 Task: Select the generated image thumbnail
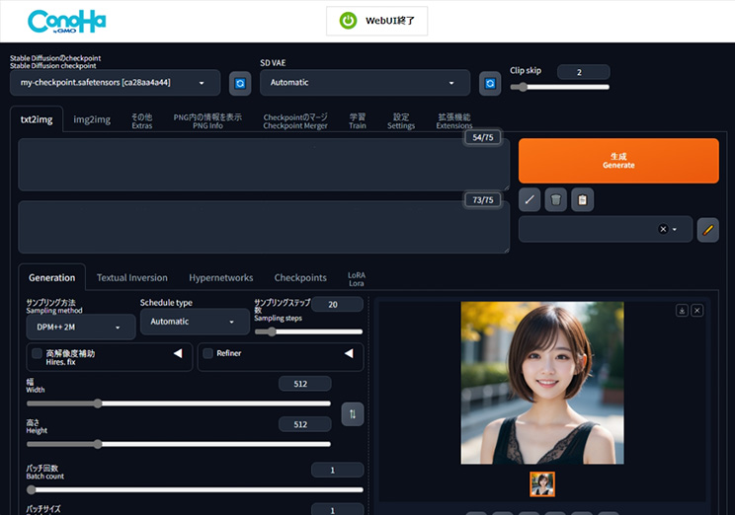pos(542,483)
